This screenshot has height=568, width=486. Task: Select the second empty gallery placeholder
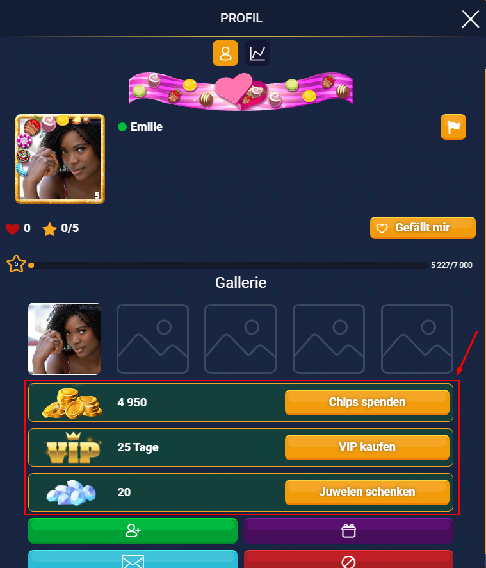240,338
